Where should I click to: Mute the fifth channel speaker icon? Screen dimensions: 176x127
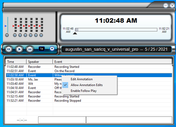36,35
